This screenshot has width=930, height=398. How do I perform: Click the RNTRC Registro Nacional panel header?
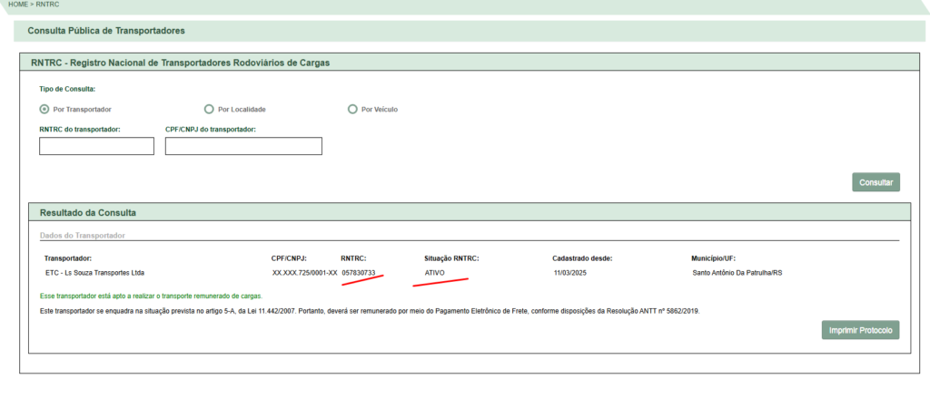point(180,63)
